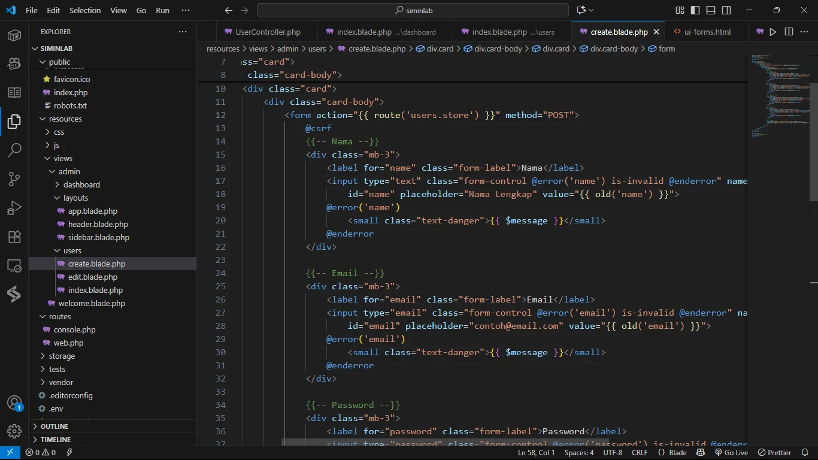This screenshot has width=818, height=460.
Task: Open Run and Debug view
Action: [x=14, y=207]
